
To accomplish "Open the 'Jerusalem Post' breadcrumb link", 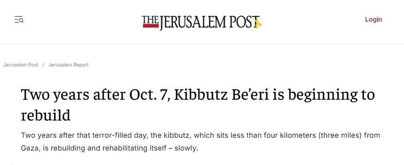I will click(21, 65).
